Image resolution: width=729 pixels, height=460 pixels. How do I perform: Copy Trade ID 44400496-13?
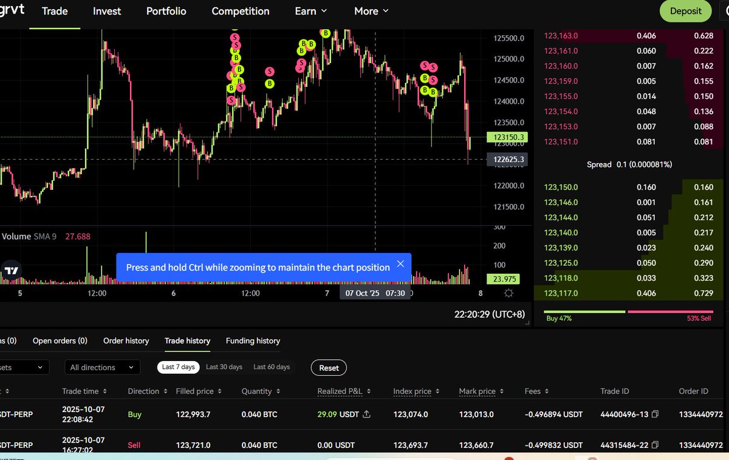point(655,414)
